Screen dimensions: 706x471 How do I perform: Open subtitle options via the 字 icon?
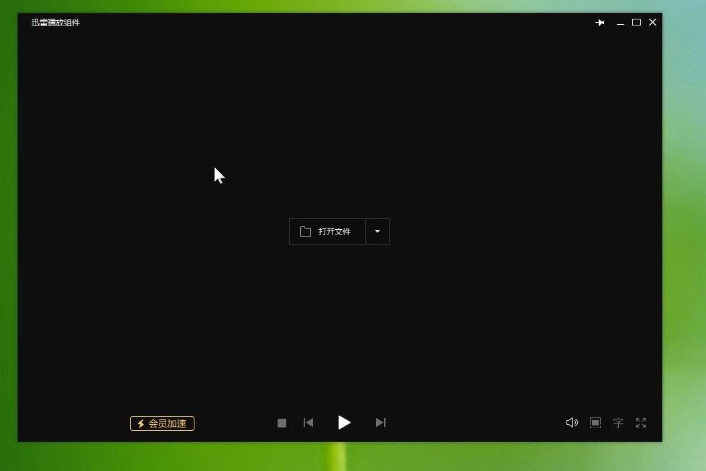coord(617,423)
